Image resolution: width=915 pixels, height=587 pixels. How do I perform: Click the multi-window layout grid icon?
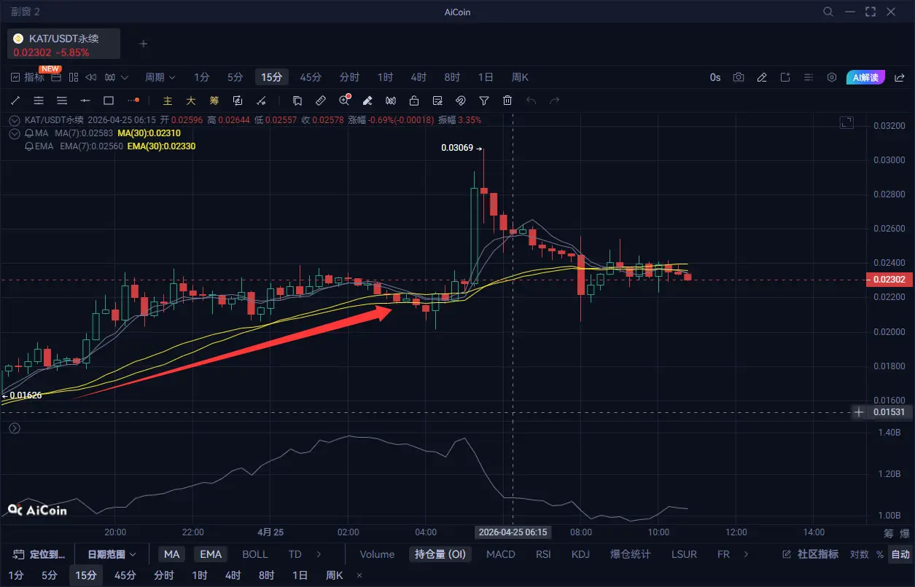pos(74,77)
